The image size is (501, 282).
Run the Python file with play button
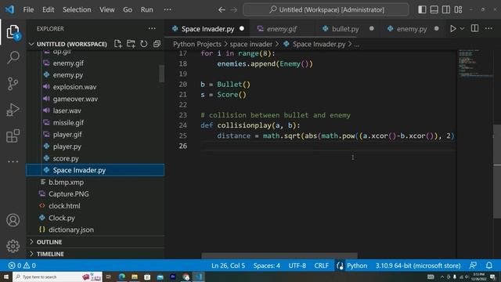click(x=452, y=28)
